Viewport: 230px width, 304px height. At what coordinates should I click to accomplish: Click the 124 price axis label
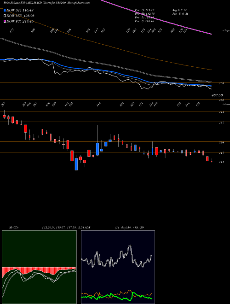[222, 142]
